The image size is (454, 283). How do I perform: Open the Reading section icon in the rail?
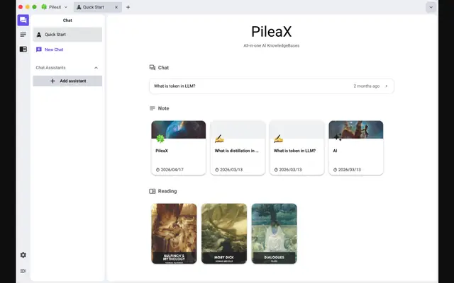[x=23, y=49]
